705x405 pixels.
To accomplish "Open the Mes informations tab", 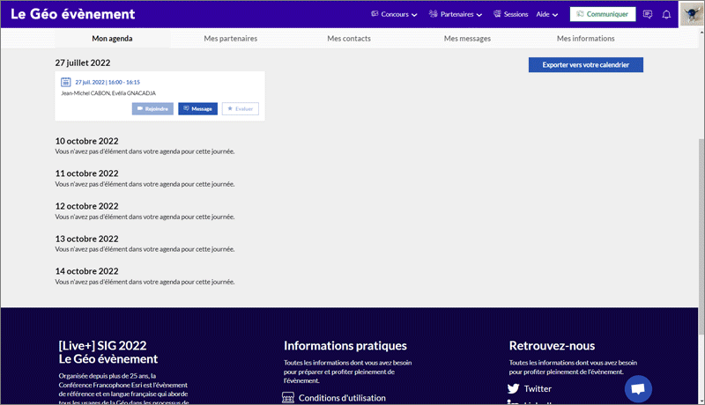I will (x=585, y=39).
